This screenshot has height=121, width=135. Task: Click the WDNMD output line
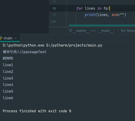click(8, 58)
